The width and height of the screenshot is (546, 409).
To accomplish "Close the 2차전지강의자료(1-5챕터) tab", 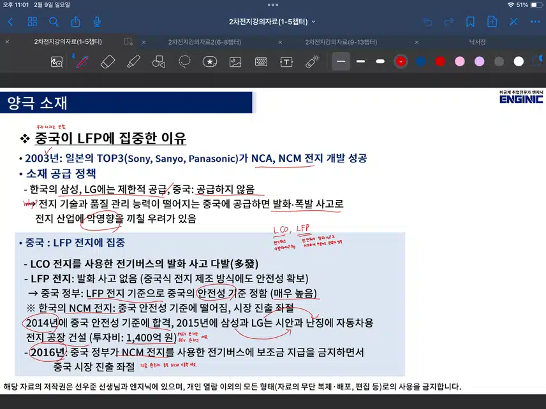I will point(7,42).
